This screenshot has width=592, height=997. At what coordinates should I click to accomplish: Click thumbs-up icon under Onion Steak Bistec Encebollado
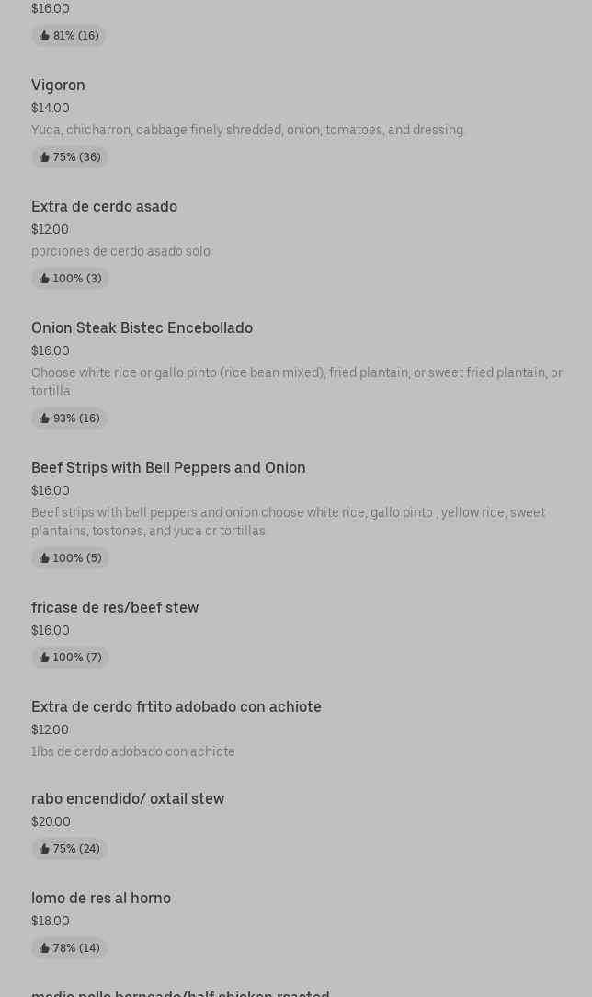point(44,418)
